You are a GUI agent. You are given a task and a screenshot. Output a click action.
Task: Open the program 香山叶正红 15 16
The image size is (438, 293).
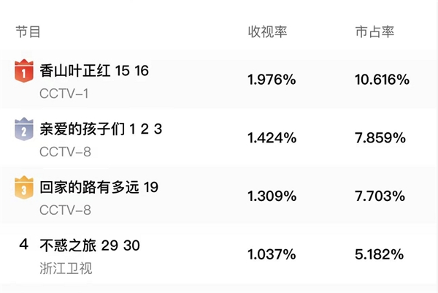94,70
